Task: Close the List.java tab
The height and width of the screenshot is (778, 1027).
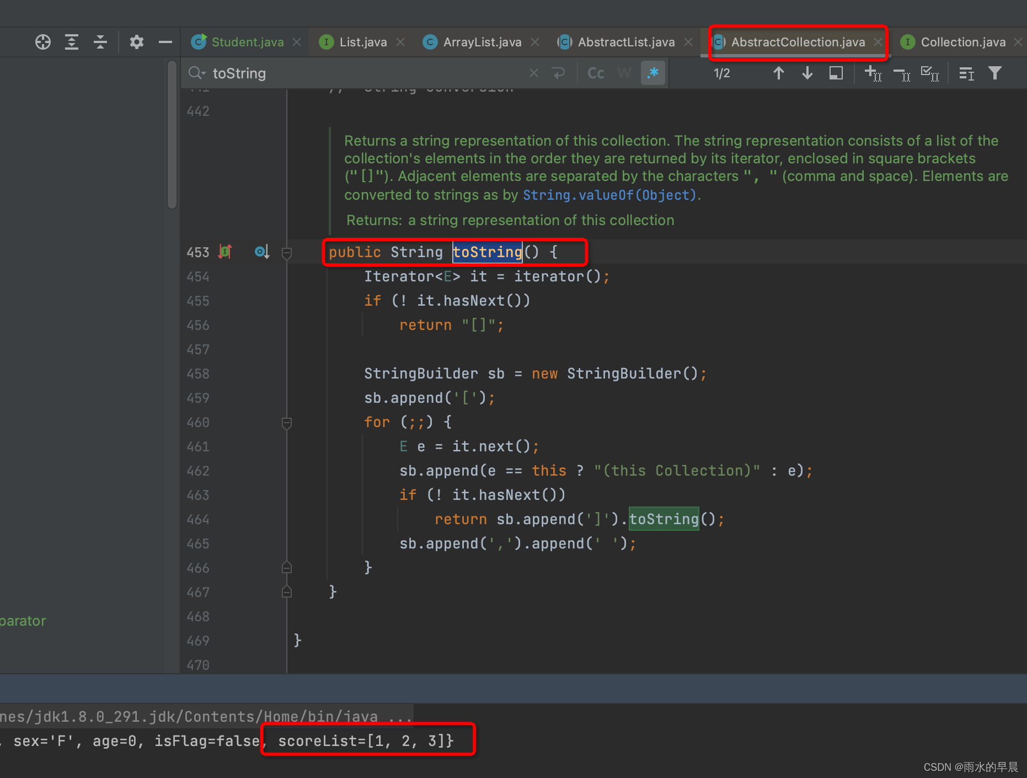Action: (x=400, y=42)
